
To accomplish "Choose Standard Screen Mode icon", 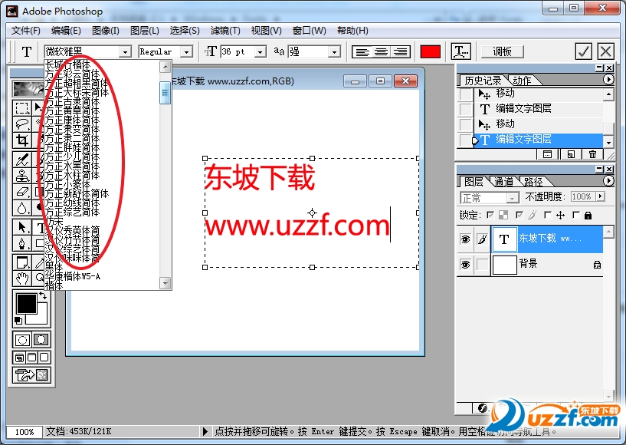I will 19,358.
